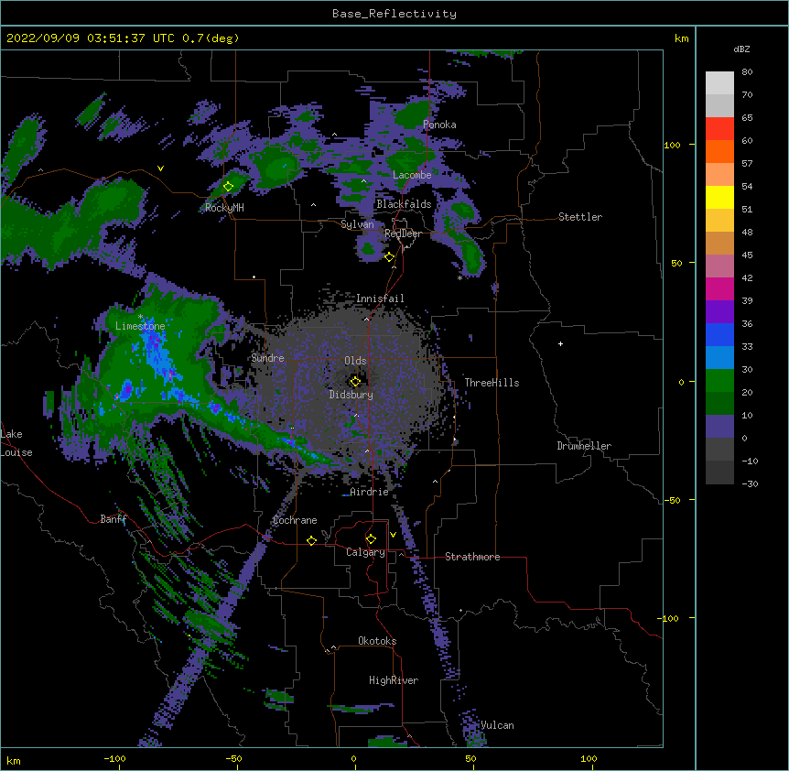Click the yellow diamond marker south of RedDeer
This screenshot has height=771, width=789.
coord(390,257)
